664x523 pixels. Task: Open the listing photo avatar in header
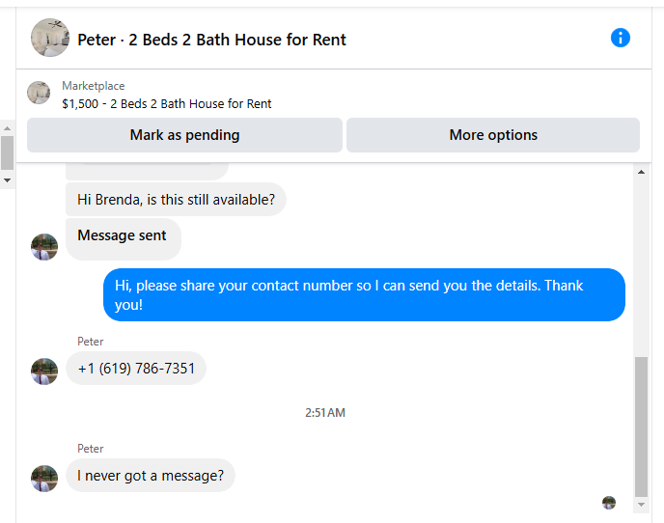[x=50, y=38]
